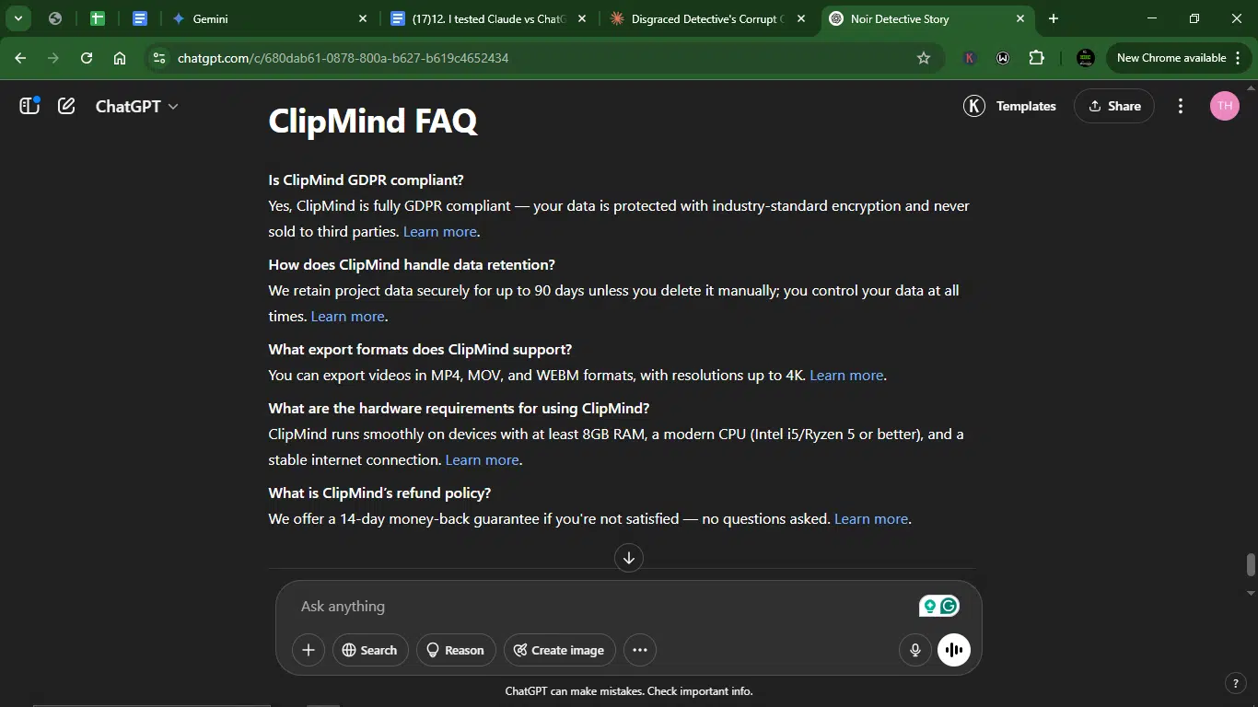Click New Chrome available update button
Image resolution: width=1258 pixels, height=707 pixels.
tap(1171, 58)
